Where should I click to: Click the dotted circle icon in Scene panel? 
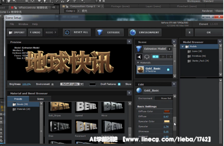[147, 57]
